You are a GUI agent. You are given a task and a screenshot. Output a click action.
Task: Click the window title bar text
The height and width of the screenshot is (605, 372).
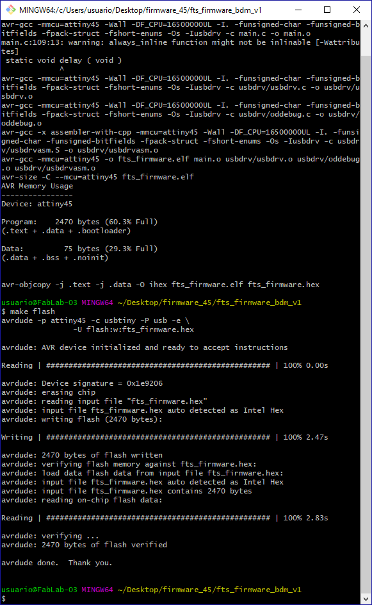140,10
